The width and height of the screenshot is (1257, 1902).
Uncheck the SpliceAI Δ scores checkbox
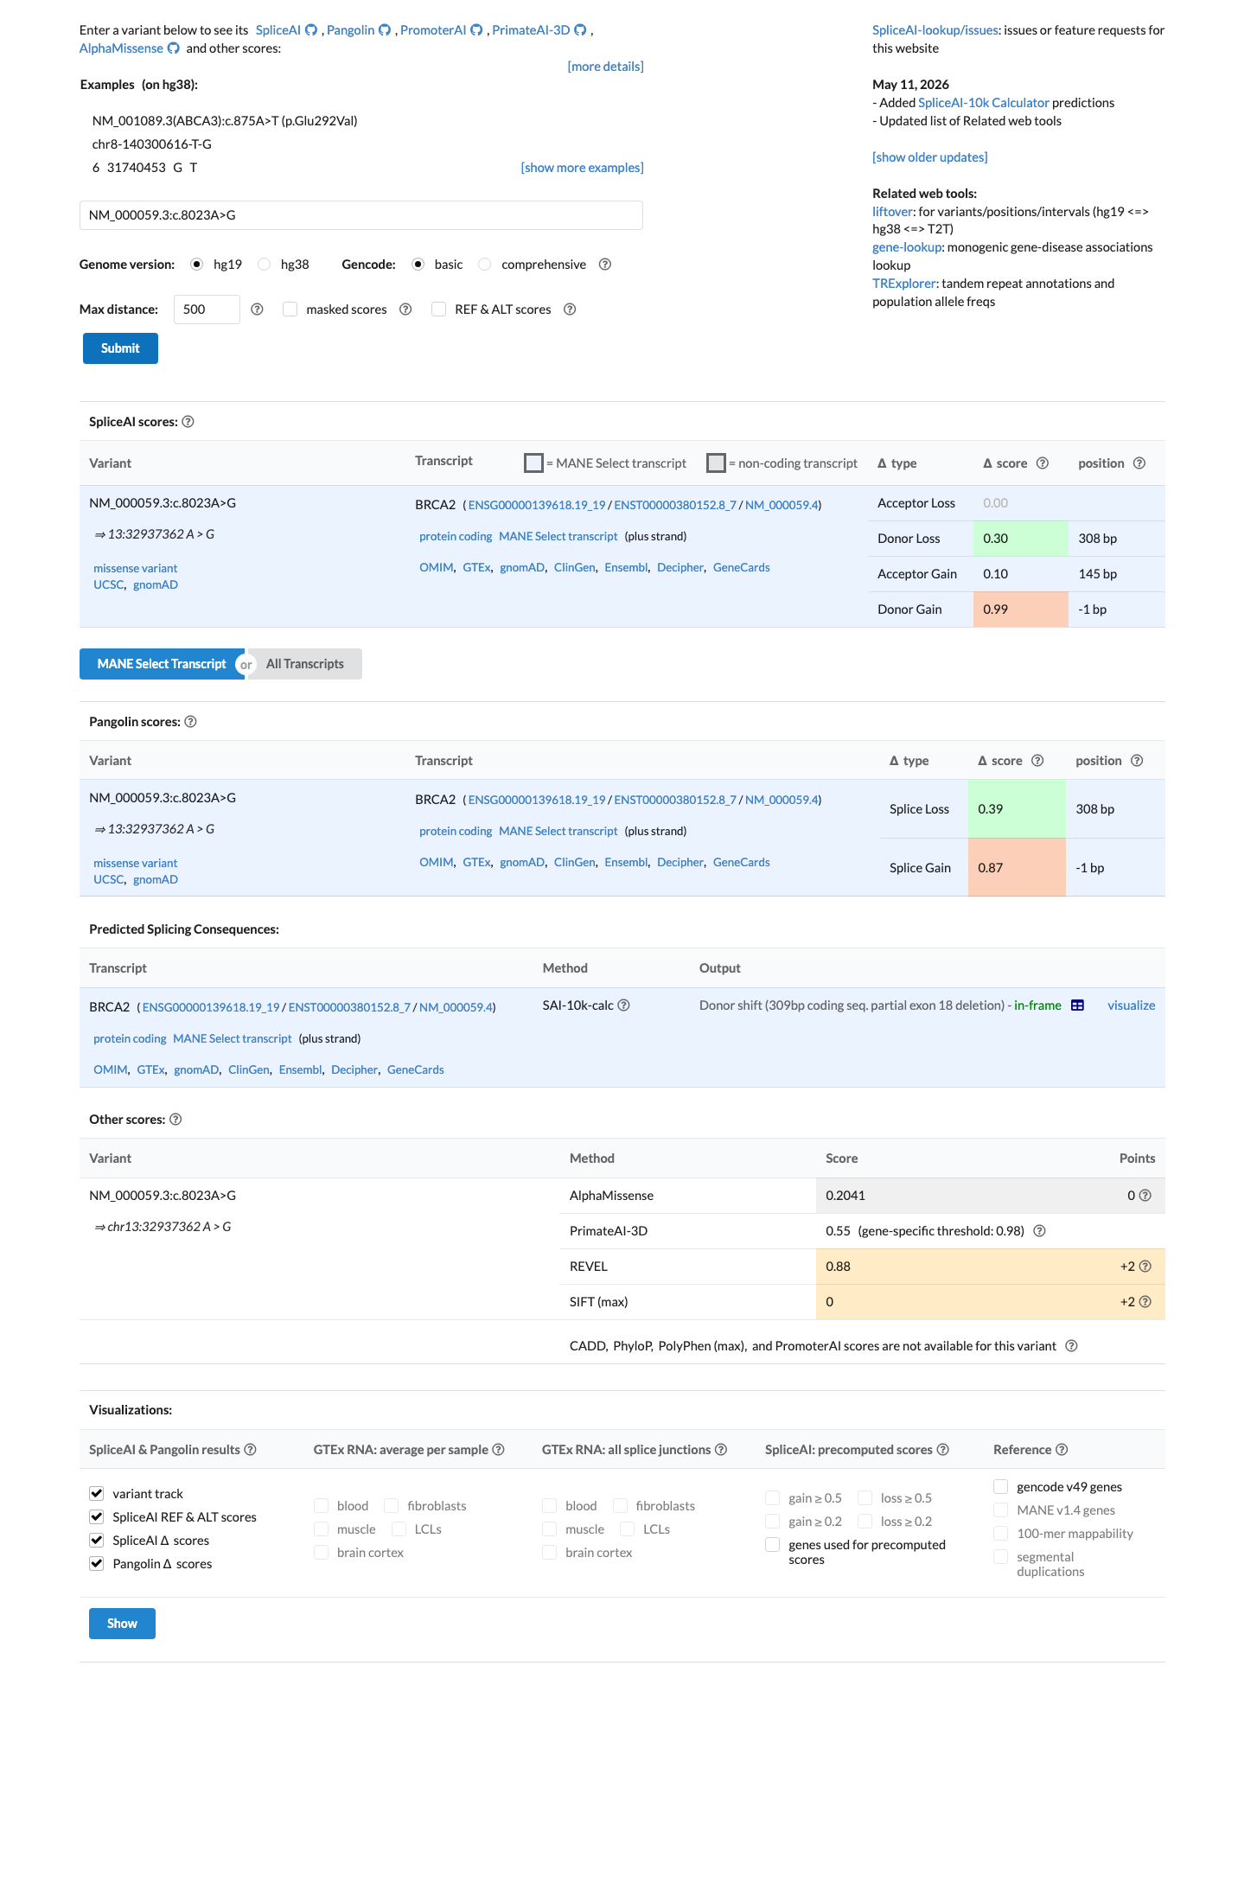point(97,1541)
